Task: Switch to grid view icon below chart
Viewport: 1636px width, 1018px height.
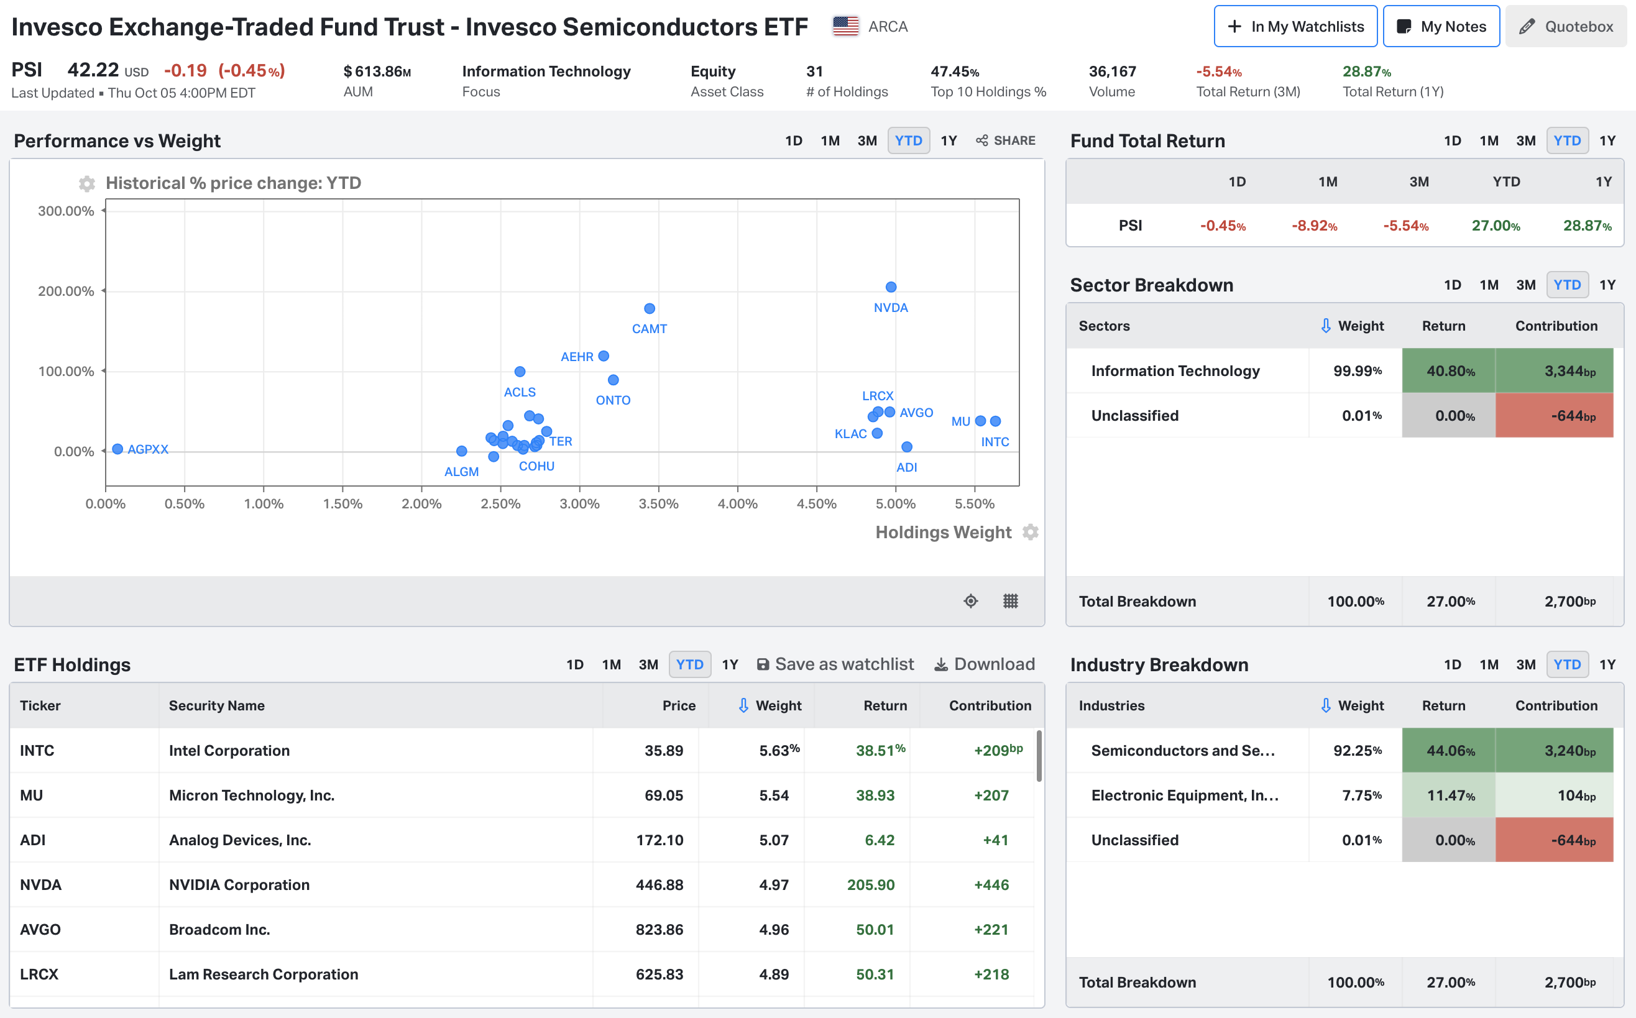Action: [1011, 600]
